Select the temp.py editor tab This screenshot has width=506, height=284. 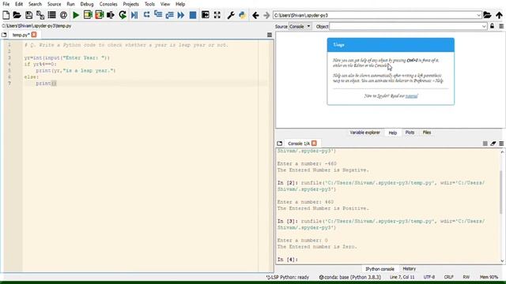(x=21, y=35)
